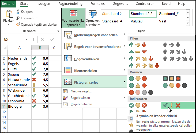
Task: Choose the three colored triangles arrow set
Action: (138, 52)
